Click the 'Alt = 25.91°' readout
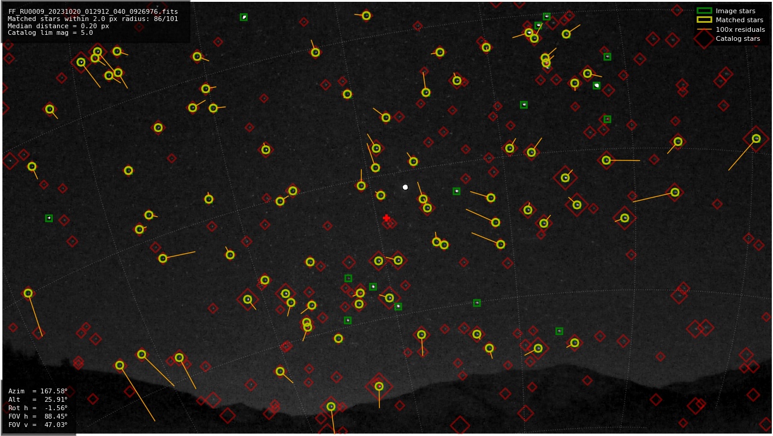 coord(38,400)
